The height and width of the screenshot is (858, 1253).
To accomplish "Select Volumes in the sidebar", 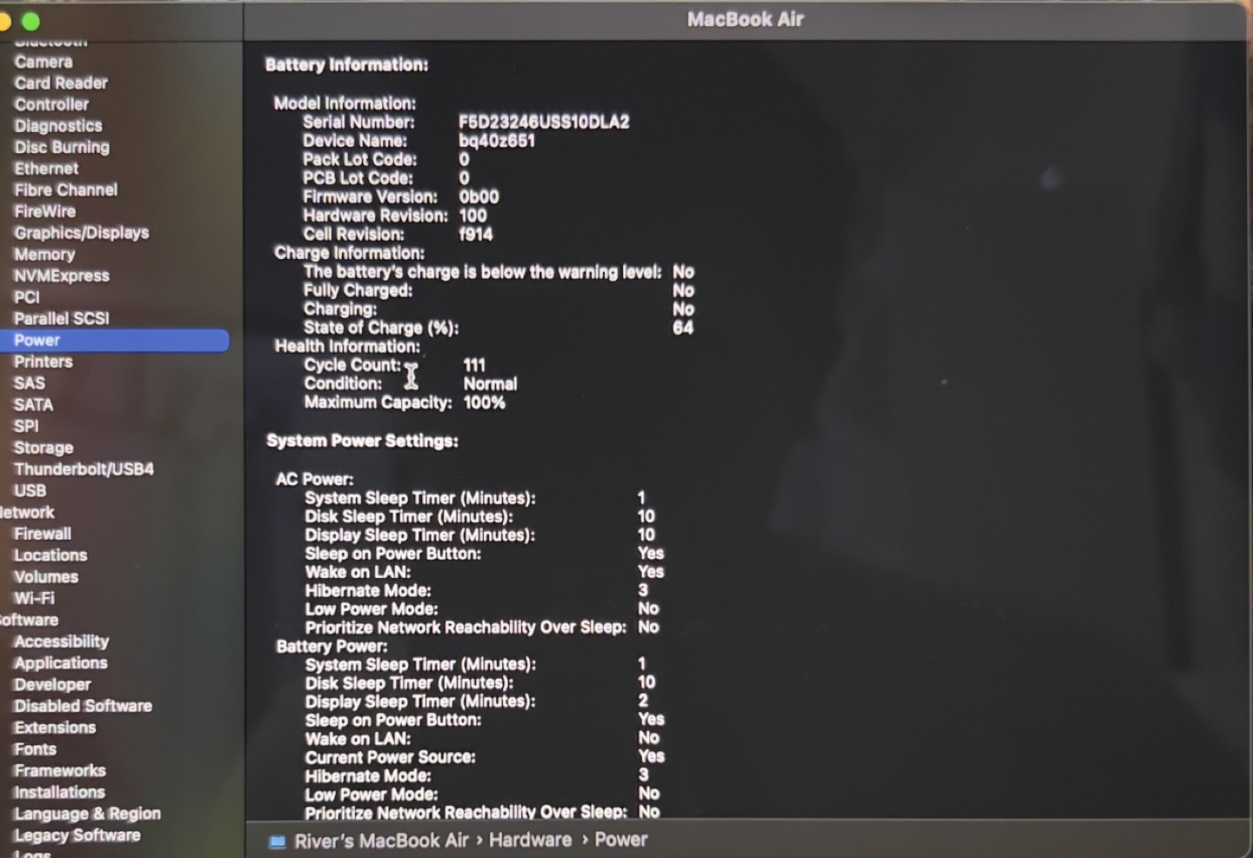I will coord(46,577).
